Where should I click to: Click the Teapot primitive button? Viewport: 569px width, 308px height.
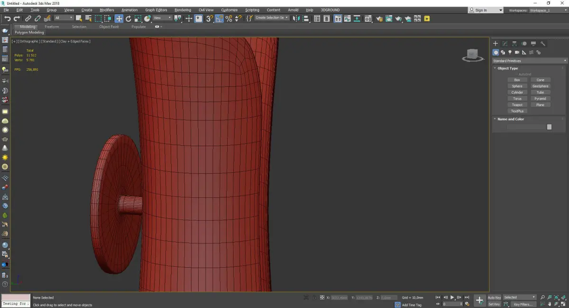517,105
